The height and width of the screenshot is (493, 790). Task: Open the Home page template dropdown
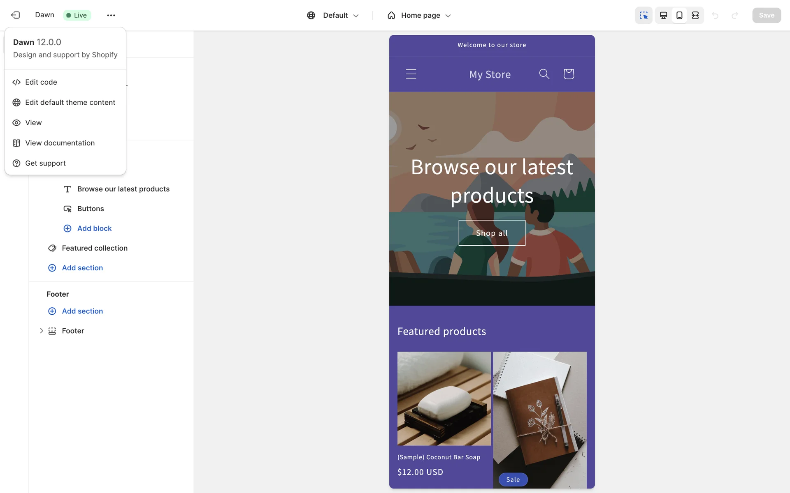[x=420, y=15]
